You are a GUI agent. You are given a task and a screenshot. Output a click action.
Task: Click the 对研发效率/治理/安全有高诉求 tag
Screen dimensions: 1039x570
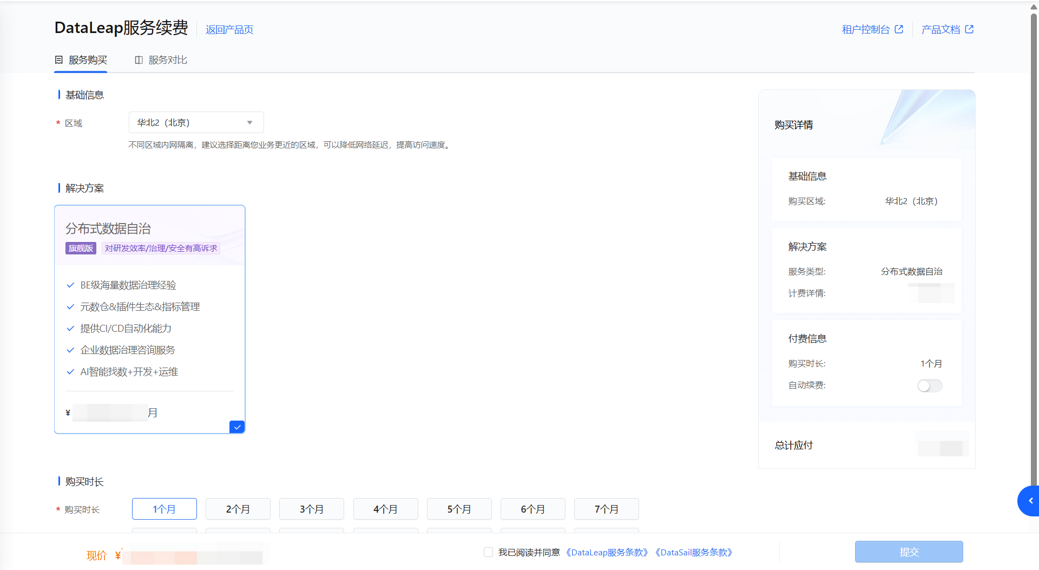pos(161,248)
